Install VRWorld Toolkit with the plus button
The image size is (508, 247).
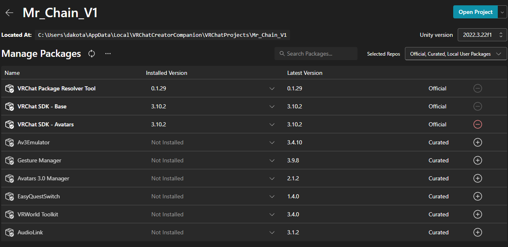click(477, 214)
